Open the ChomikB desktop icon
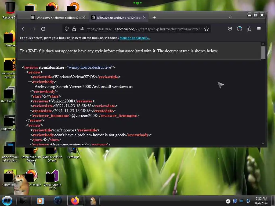The image size is (275, 206). coord(9,178)
